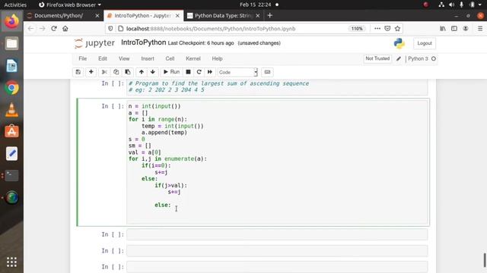Open the View menu
Viewport: 487px width, 273px height.
click(x=124, y=58)
